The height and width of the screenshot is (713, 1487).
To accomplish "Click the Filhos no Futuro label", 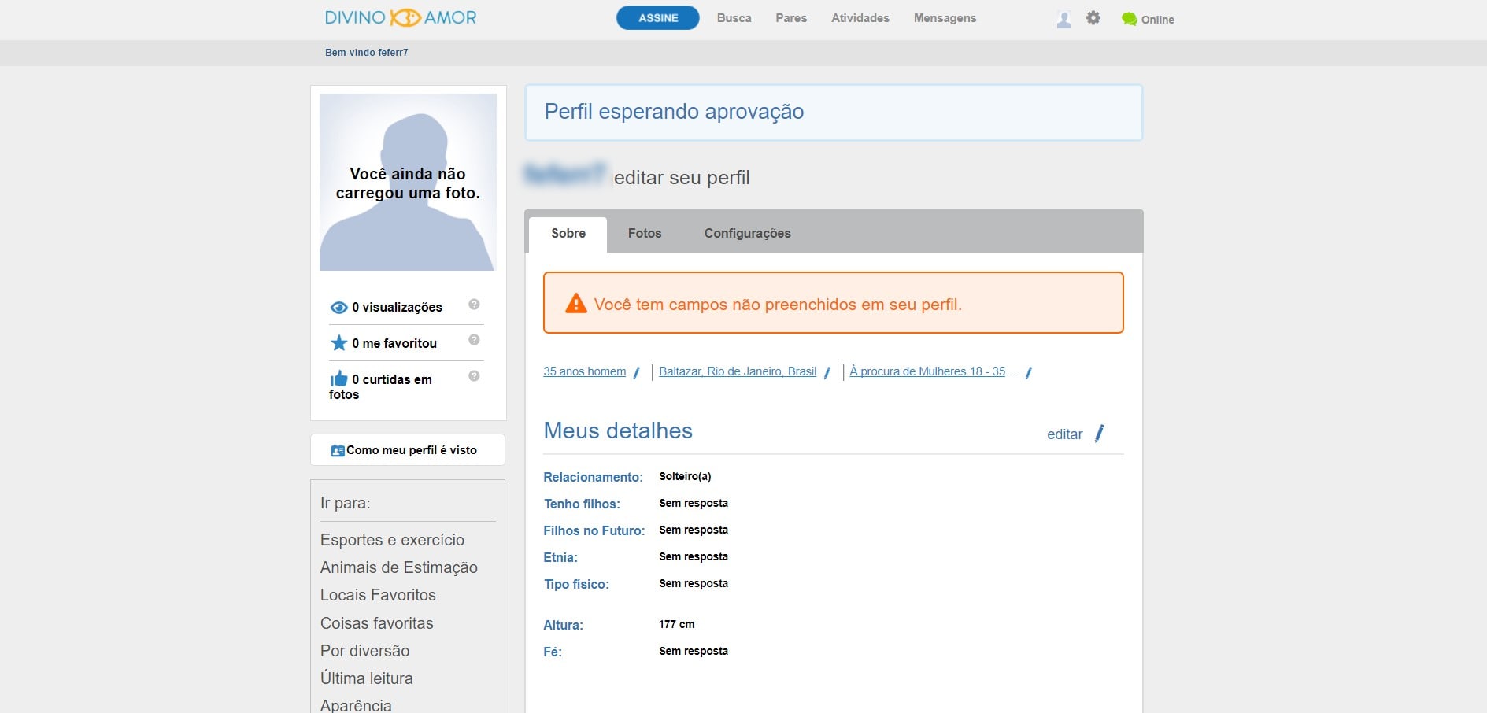I will click(594, 530).
